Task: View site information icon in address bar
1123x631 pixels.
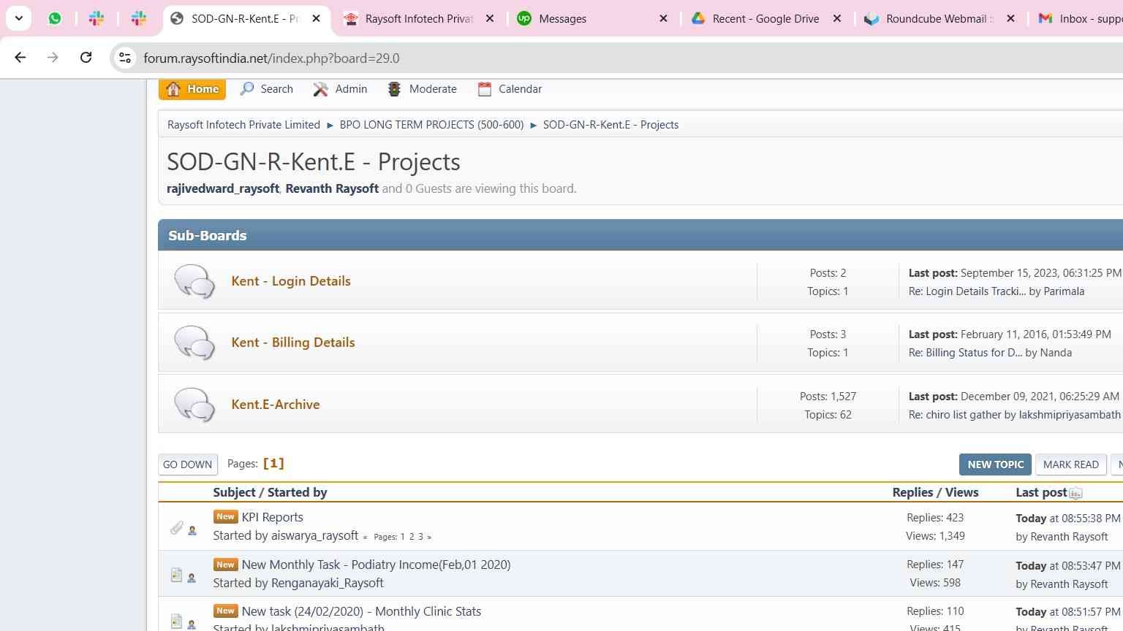Action: [x=125, y=58]
